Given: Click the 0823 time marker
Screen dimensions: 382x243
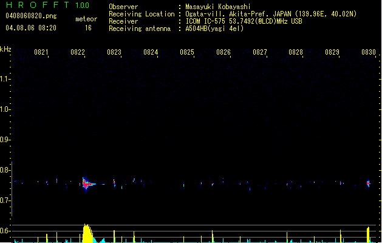Looking at the screenshot, I should tap(114, 52).
